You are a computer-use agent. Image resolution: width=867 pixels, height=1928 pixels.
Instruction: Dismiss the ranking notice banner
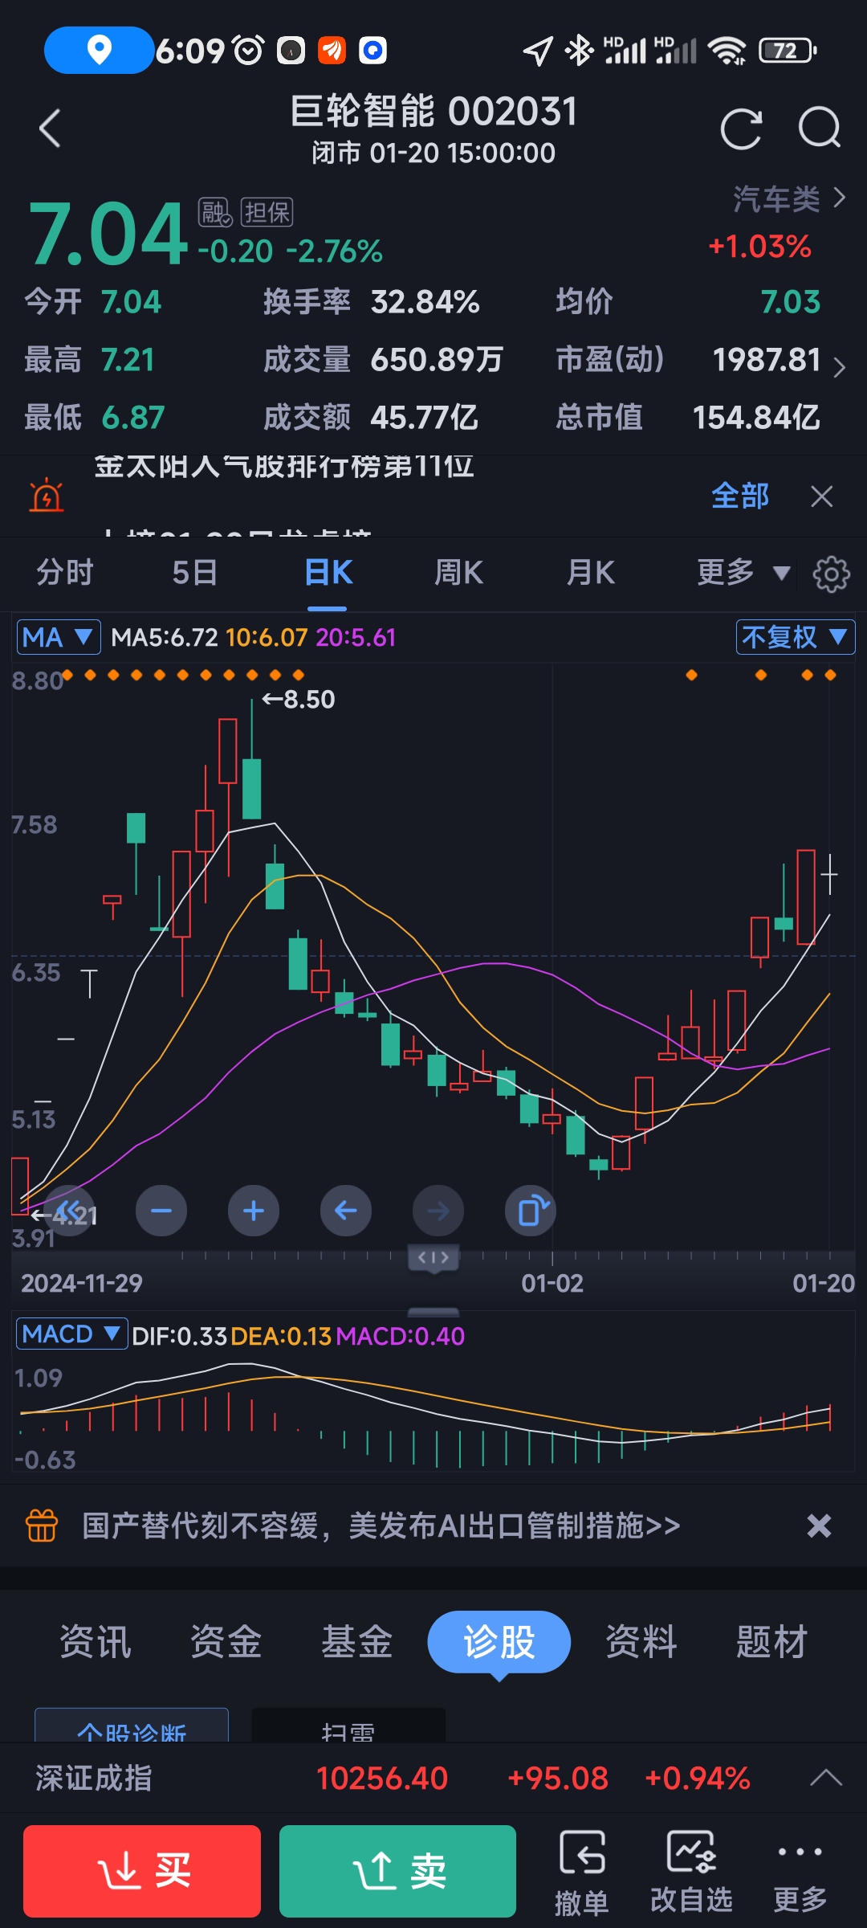tap(821, 496)
